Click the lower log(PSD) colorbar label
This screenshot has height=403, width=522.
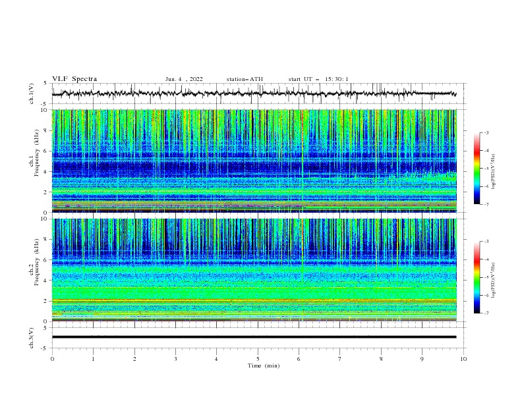[x=494, y=281]
